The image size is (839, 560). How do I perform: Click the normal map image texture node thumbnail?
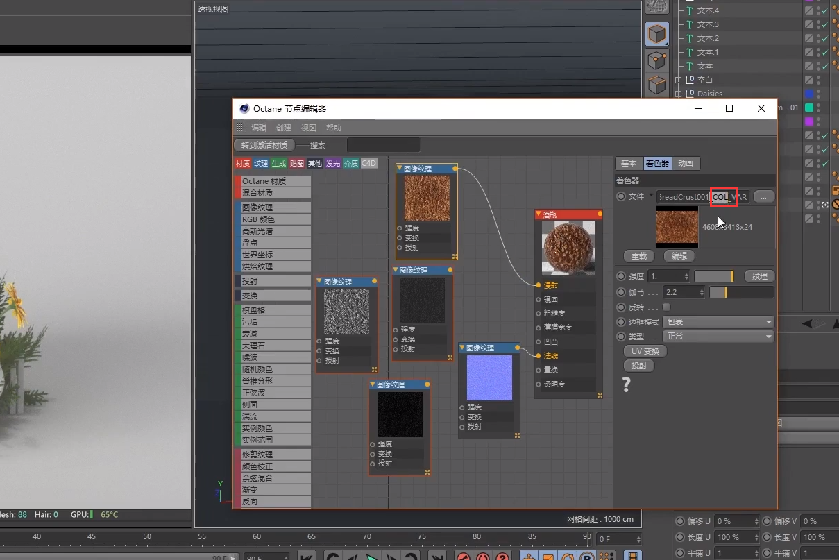[x=489, y=377]
